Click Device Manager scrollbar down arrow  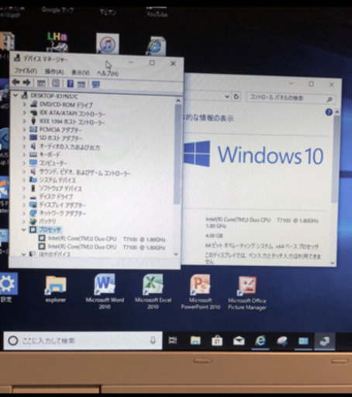(176, 254)
